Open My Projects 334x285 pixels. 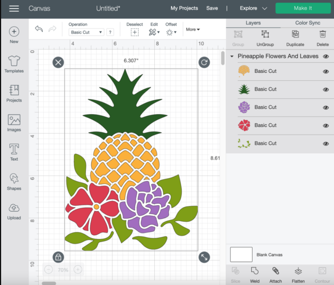pyautogui.click(x=184, y=8)
